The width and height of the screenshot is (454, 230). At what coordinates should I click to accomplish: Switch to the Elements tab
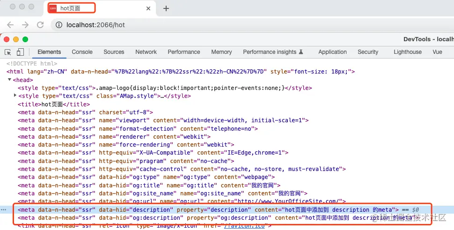49,52
